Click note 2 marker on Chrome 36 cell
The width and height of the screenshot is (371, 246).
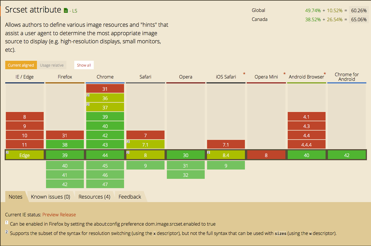click(x=88, y=95)
